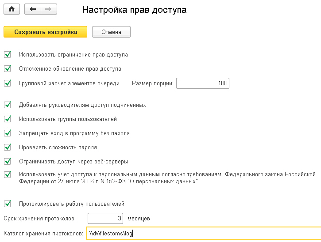Uncheck Ограничивать доступ через веб-серверы
This screenshot has height=242, width=321.
click(7, 161)
